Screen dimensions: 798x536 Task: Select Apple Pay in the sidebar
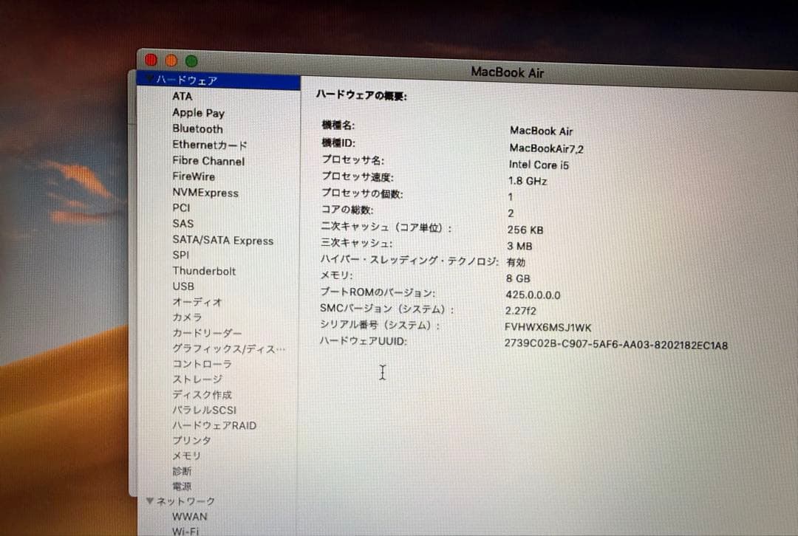pos(198,112)
